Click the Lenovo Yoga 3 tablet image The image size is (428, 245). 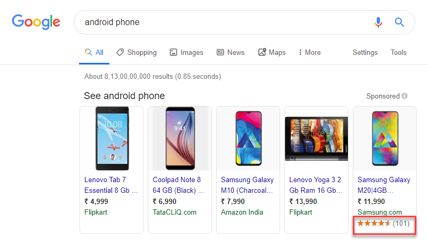316,138
